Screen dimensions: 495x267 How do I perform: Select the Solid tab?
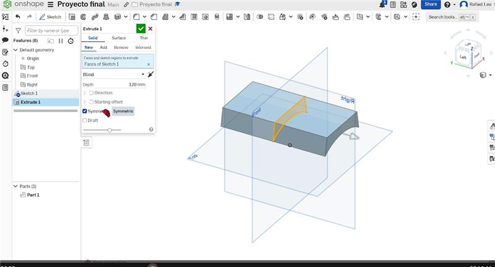[x=93, y=38]
